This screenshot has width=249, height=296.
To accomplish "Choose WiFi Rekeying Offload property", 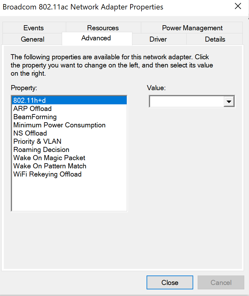I will [x=69, y=174].
